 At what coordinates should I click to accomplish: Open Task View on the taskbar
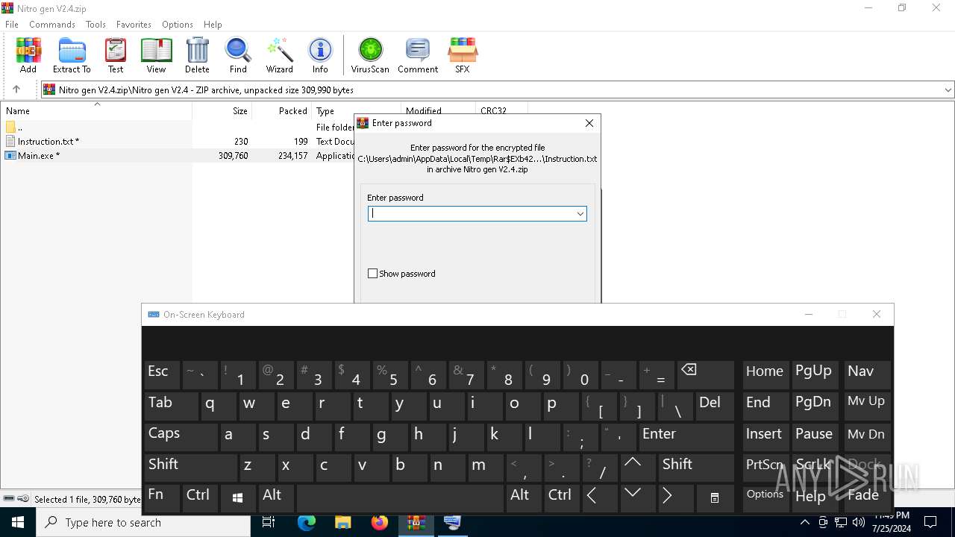pos(269,522)
